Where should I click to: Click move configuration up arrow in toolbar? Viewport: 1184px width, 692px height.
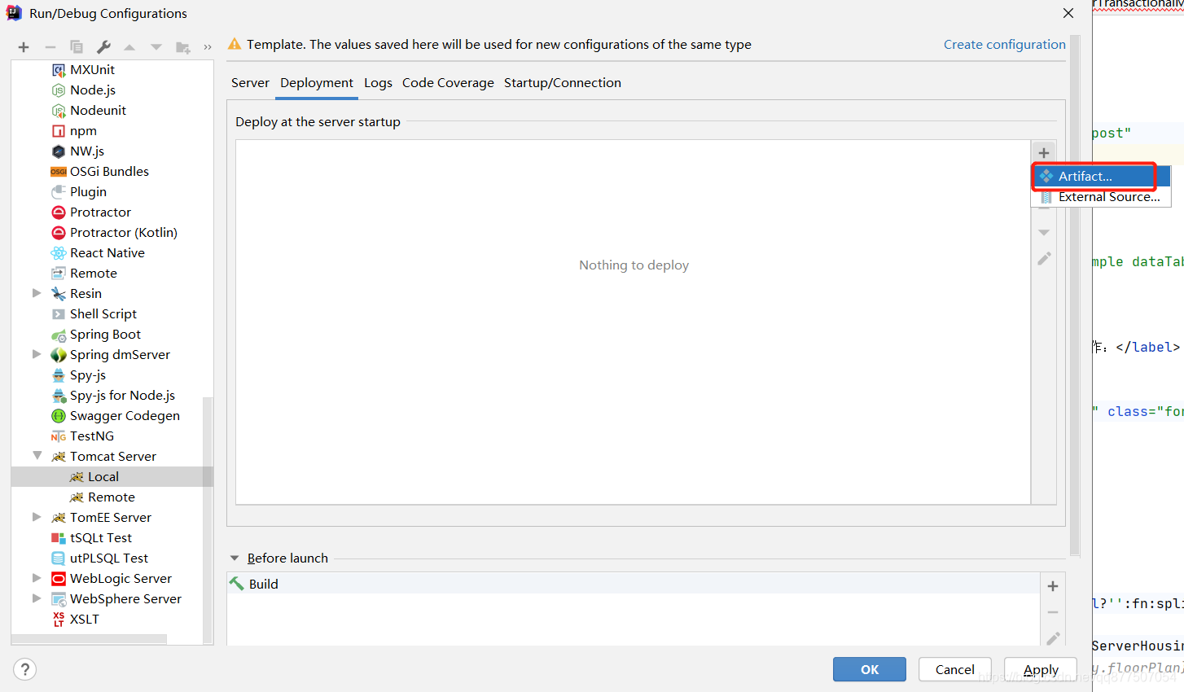click(x=129, y=47)
